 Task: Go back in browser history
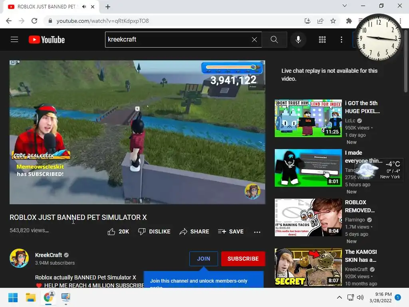point(9,21)
